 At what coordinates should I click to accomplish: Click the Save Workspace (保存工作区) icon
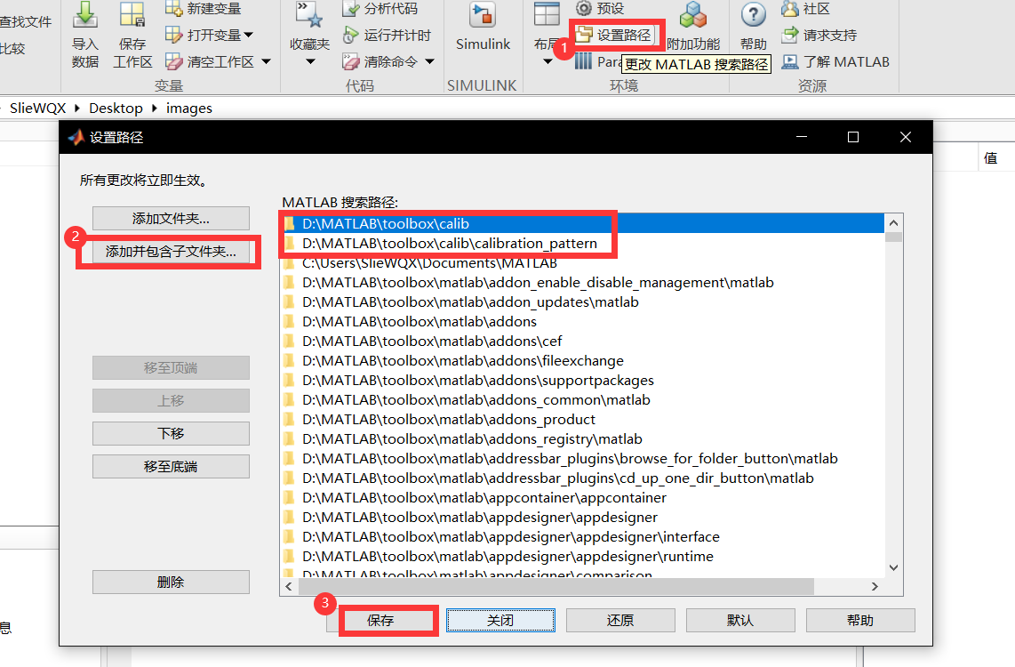coord(132,14)
